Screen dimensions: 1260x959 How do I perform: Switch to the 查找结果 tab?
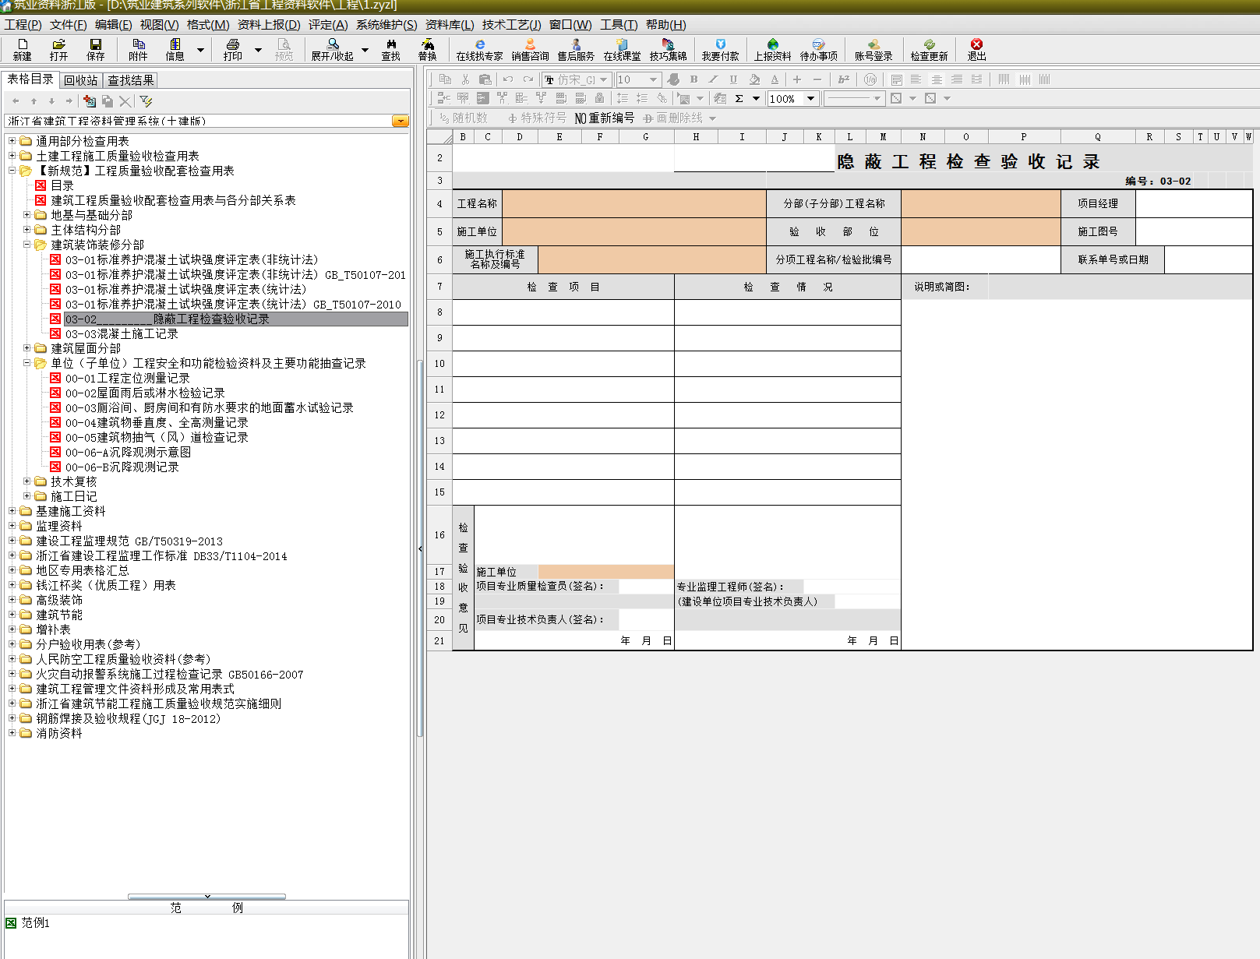tap(131, 80)
